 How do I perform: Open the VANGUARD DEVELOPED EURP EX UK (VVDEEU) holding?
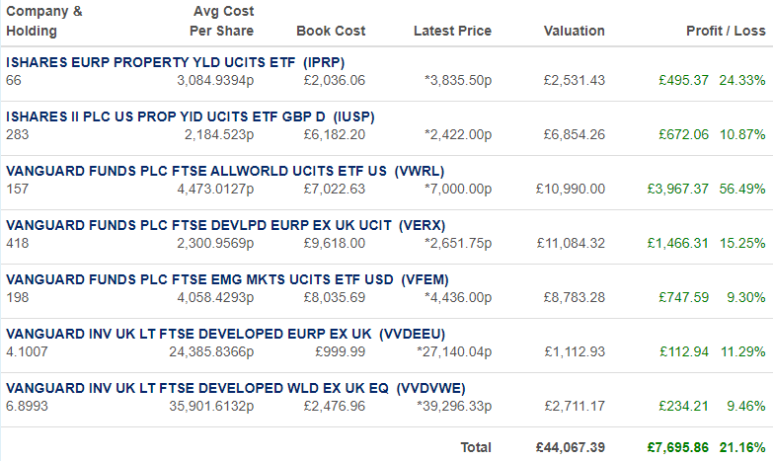(x=225, y=334)
